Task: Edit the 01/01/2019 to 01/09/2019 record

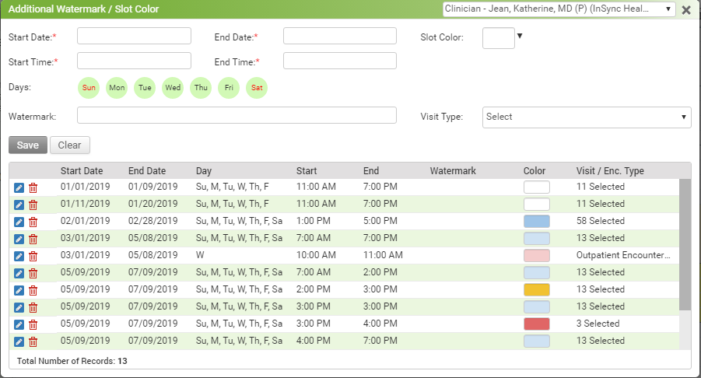Action: tap(19, 187)
